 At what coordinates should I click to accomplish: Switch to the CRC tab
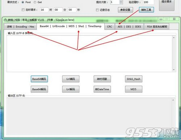(109, 27)
